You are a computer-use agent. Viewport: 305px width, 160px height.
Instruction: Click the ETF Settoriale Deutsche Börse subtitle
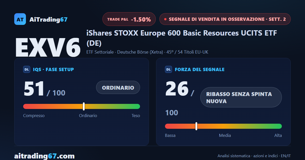point(147,52)
